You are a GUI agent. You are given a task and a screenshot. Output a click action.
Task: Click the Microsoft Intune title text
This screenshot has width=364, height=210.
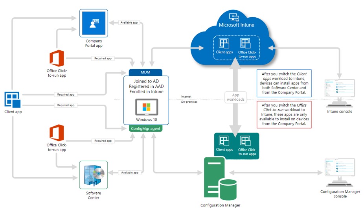click(237, 25)
